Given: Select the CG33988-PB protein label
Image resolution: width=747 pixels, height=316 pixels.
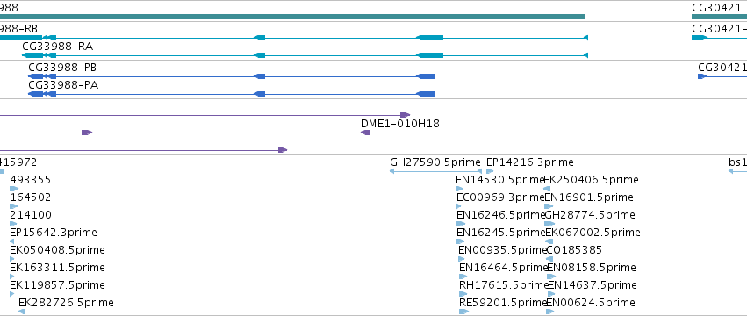Looking at the screenshot, I should tap(62, 68).
